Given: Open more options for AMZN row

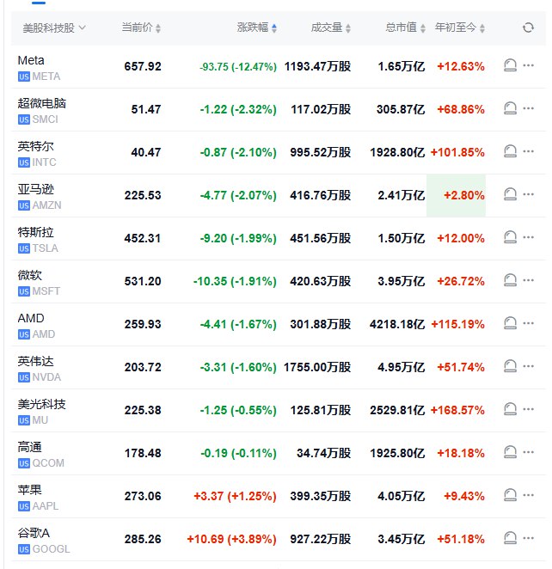Looking at the screenshot, I should [528, 194].
